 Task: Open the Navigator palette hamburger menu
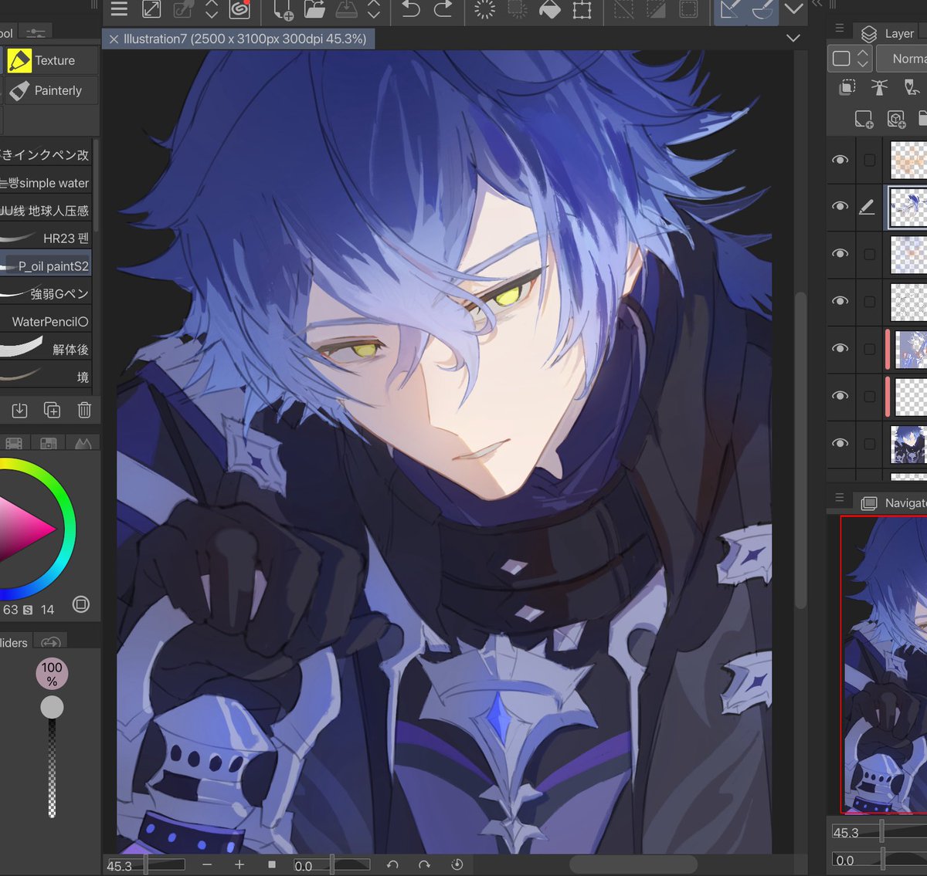(x=840, y=498)
